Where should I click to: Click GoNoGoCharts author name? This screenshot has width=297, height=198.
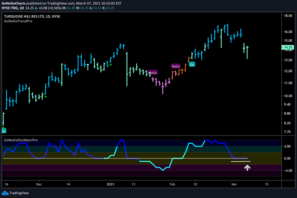tap(13, 3)
